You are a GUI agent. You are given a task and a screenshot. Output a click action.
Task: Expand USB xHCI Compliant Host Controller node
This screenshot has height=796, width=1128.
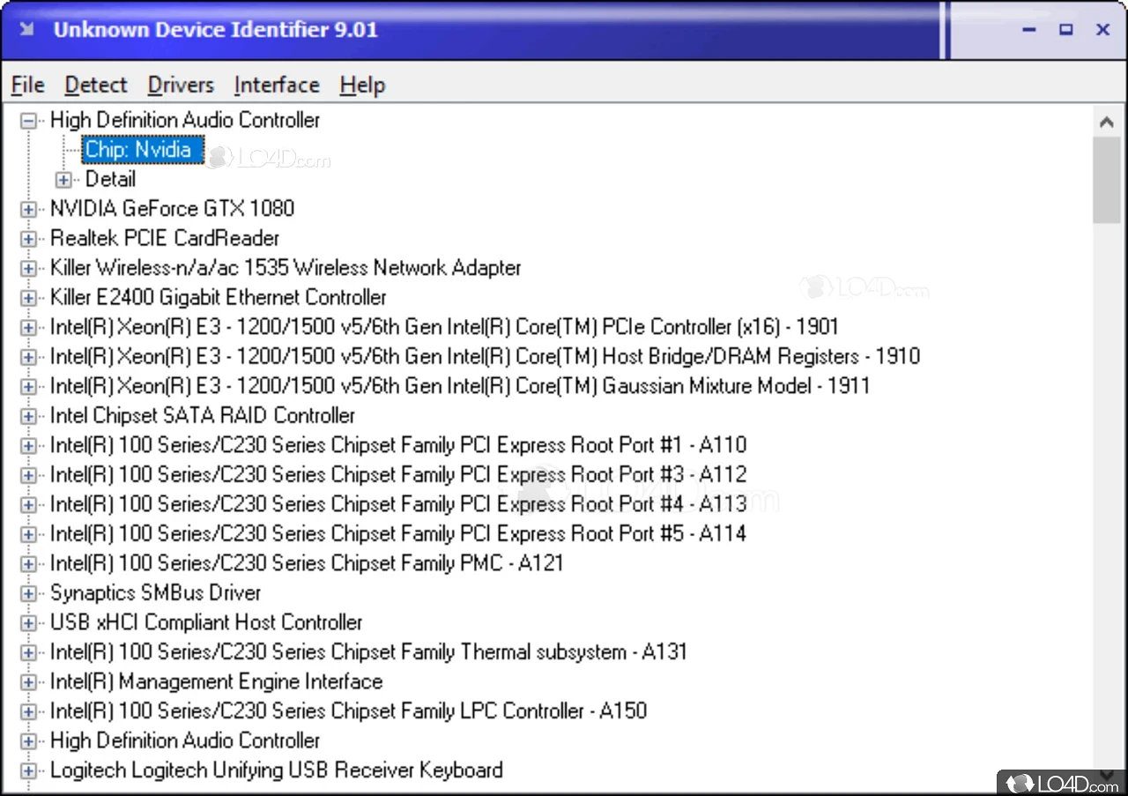point(29,623)
